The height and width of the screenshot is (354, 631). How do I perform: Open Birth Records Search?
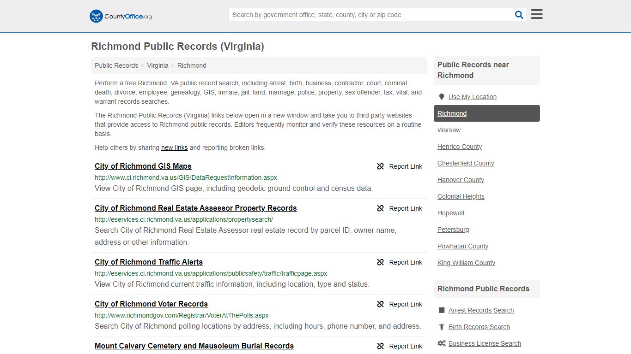[479, 327]
